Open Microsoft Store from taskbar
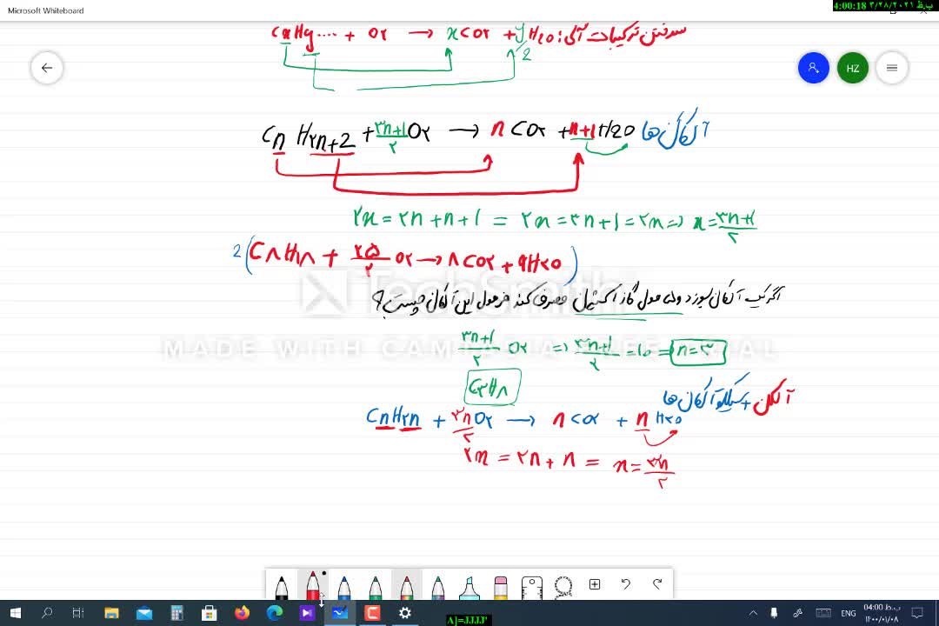This screenshot has width=939, height=626. [209, 613]
